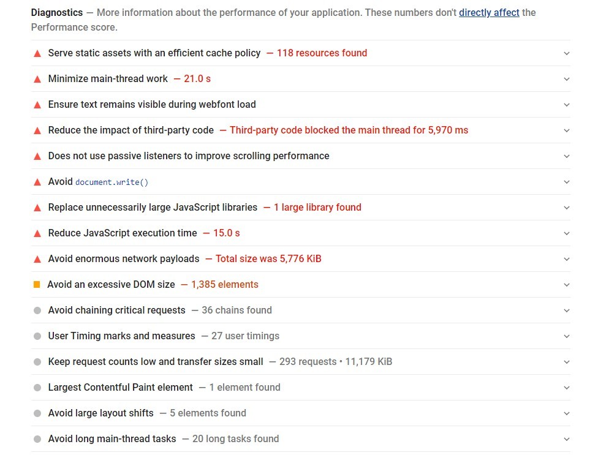598x455 pixels.
Task: Click 'Replace unnecessarily large JavaScript libraries' title
Action: (153, 208)
